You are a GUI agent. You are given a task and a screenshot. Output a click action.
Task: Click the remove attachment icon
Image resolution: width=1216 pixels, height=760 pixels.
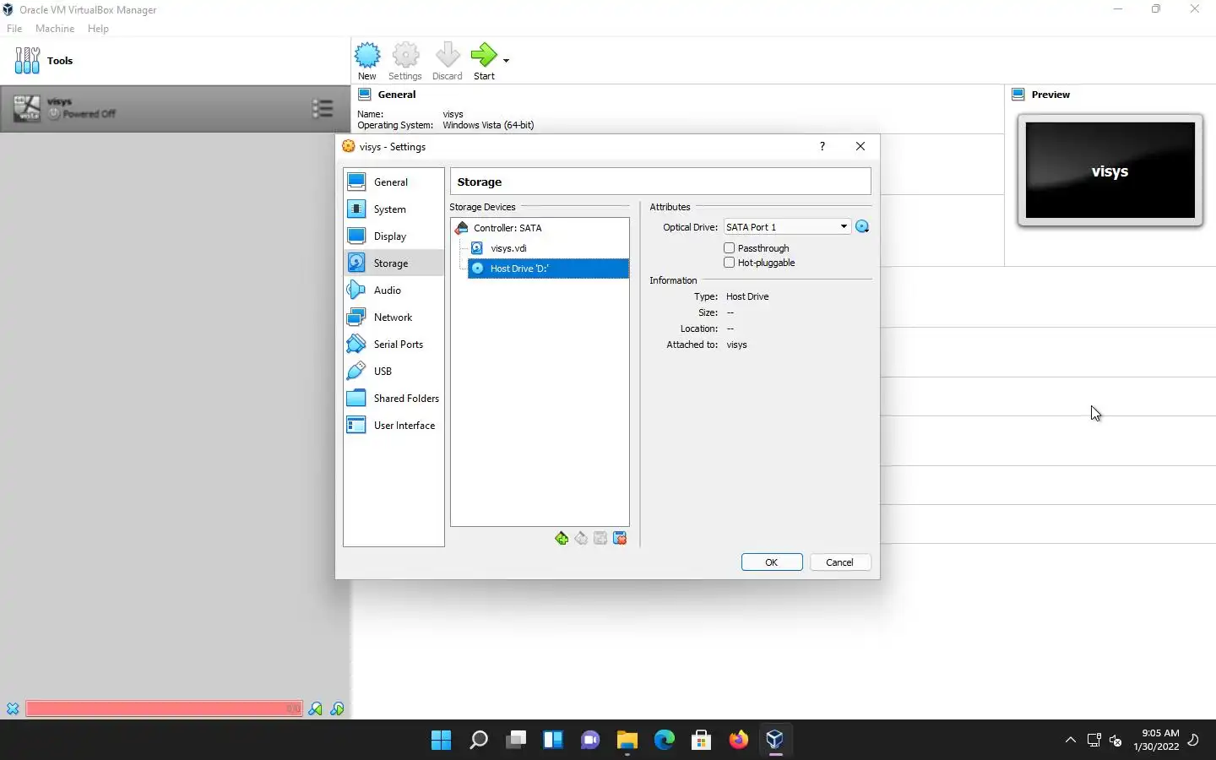pyautogui.click(x=620, y=539)
